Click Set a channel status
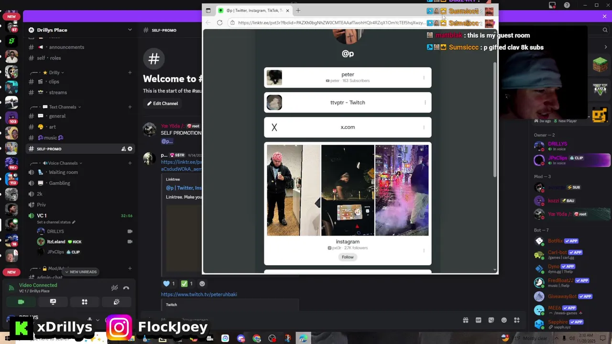 (x=56, y=222)
